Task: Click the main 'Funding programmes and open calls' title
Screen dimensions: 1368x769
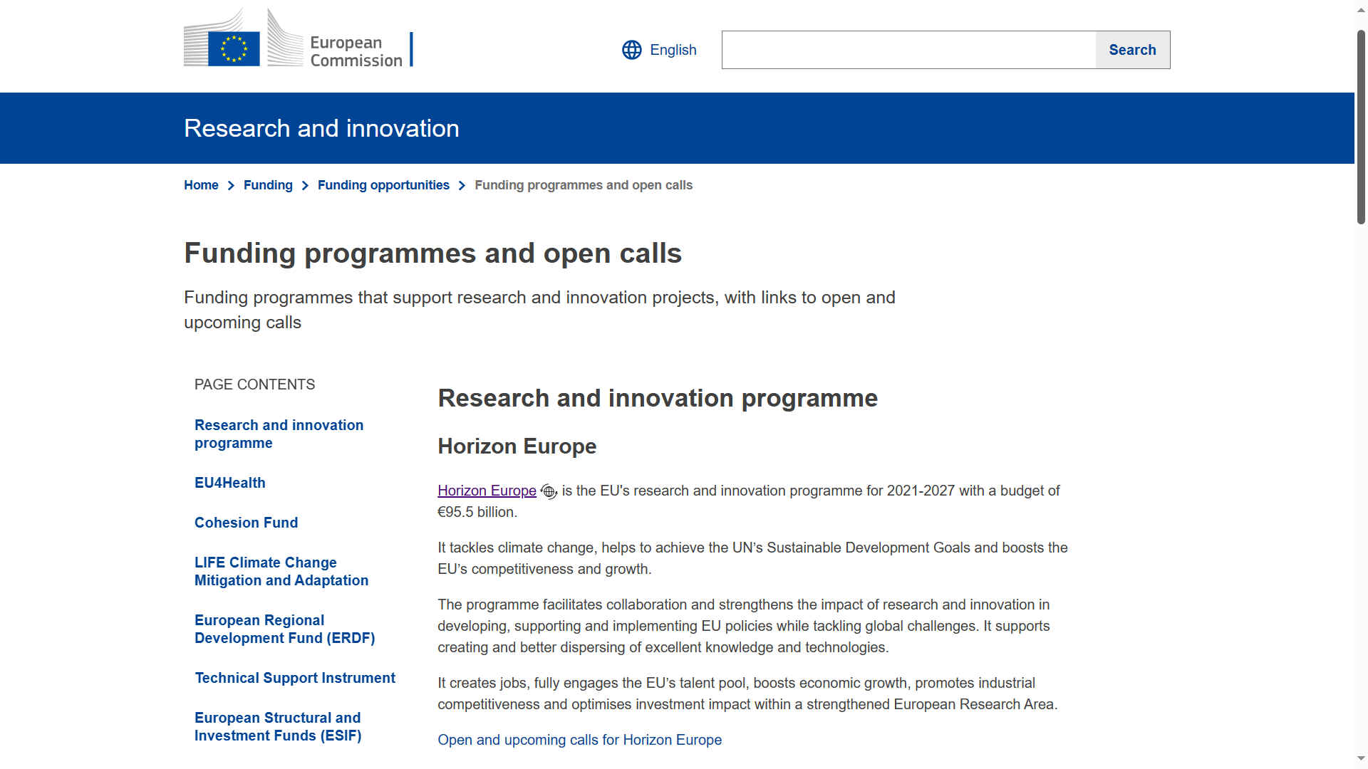Action: coord(432,253)
